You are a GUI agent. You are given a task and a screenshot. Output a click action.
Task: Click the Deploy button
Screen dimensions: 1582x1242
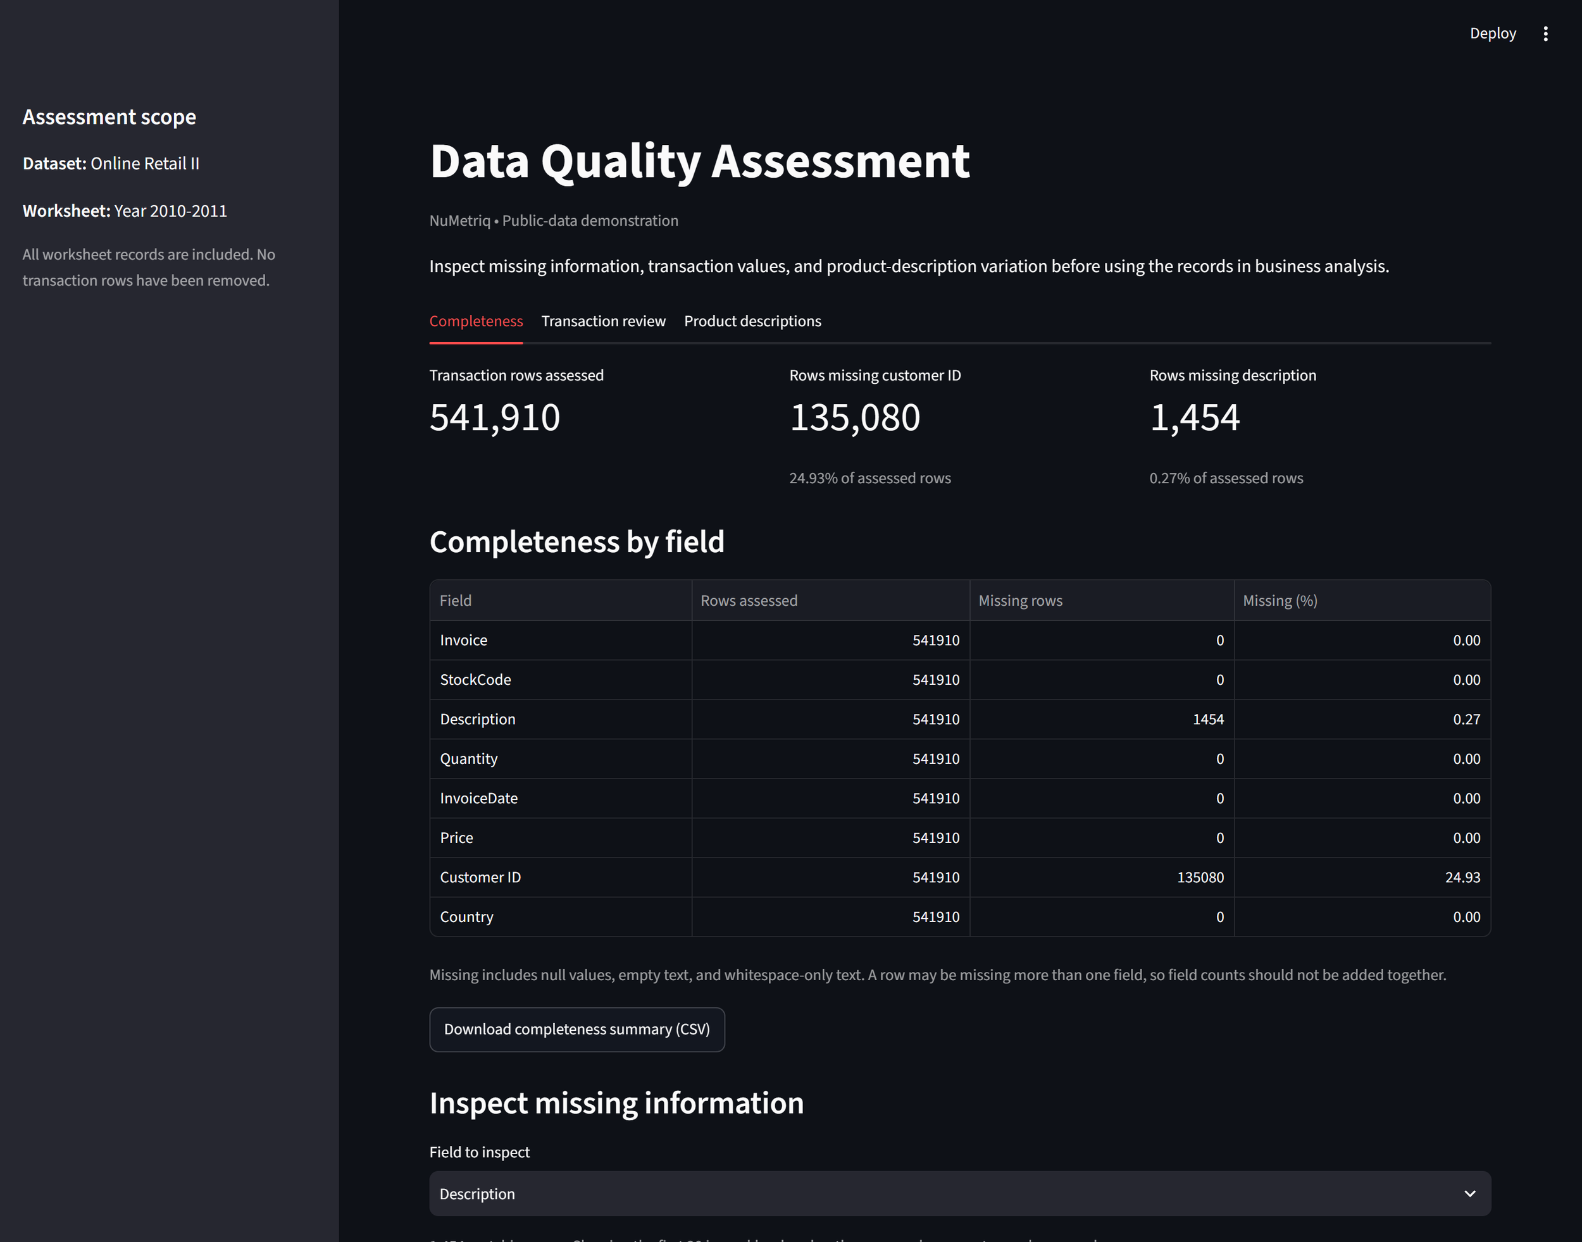1493,34
